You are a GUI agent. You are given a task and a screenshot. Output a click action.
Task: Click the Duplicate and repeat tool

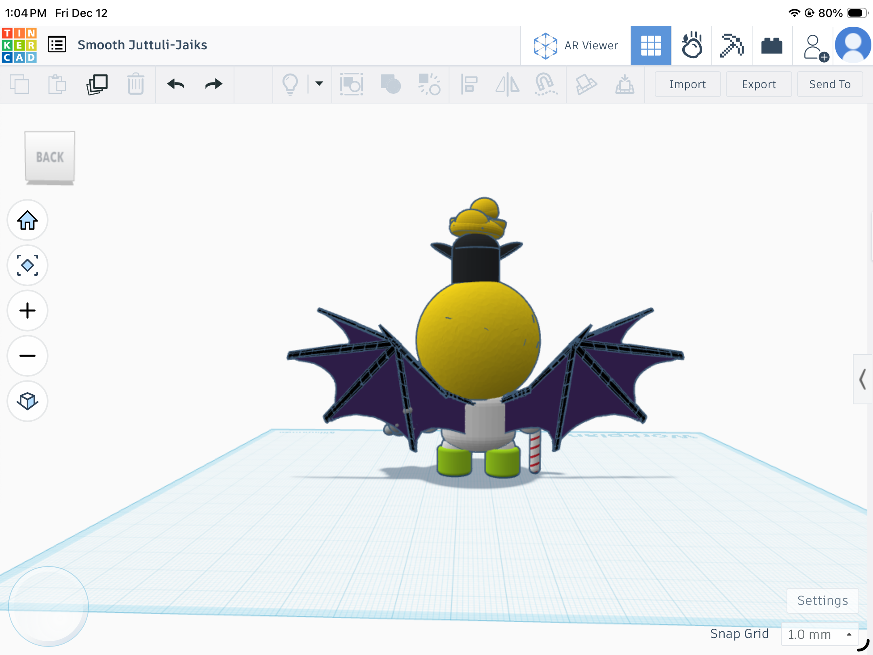point(97,84)
